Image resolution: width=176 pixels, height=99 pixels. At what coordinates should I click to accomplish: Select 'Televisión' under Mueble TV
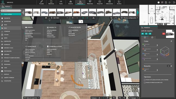49,34
